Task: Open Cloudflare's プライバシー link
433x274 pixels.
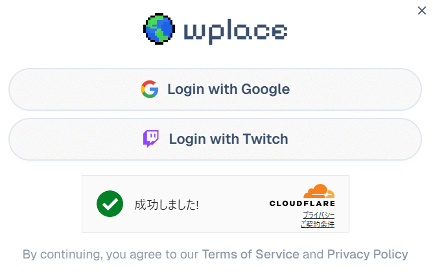Action: tap(318, 215)
